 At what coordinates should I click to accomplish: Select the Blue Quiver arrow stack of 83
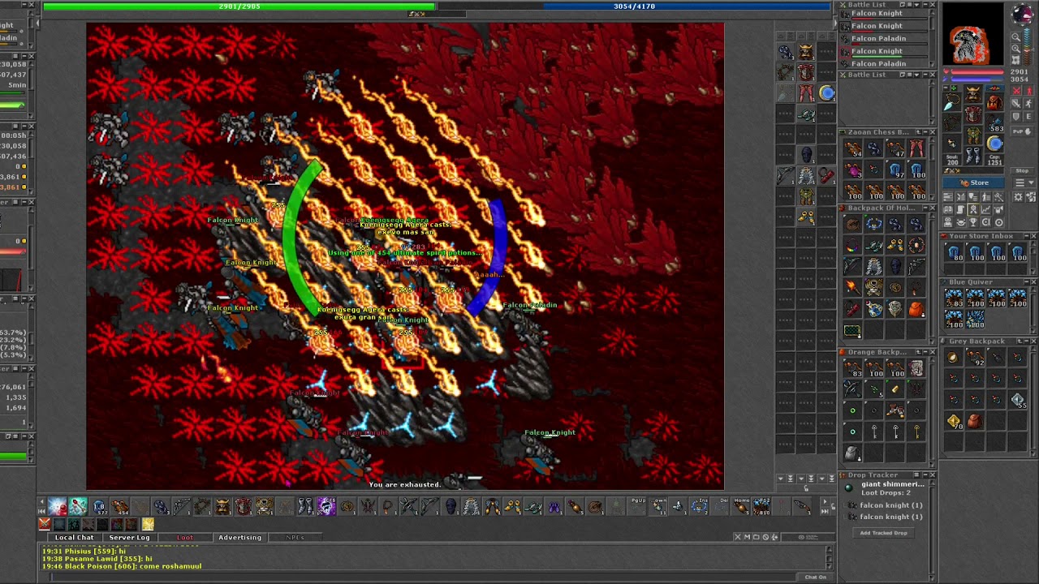(x=955, y=297)
